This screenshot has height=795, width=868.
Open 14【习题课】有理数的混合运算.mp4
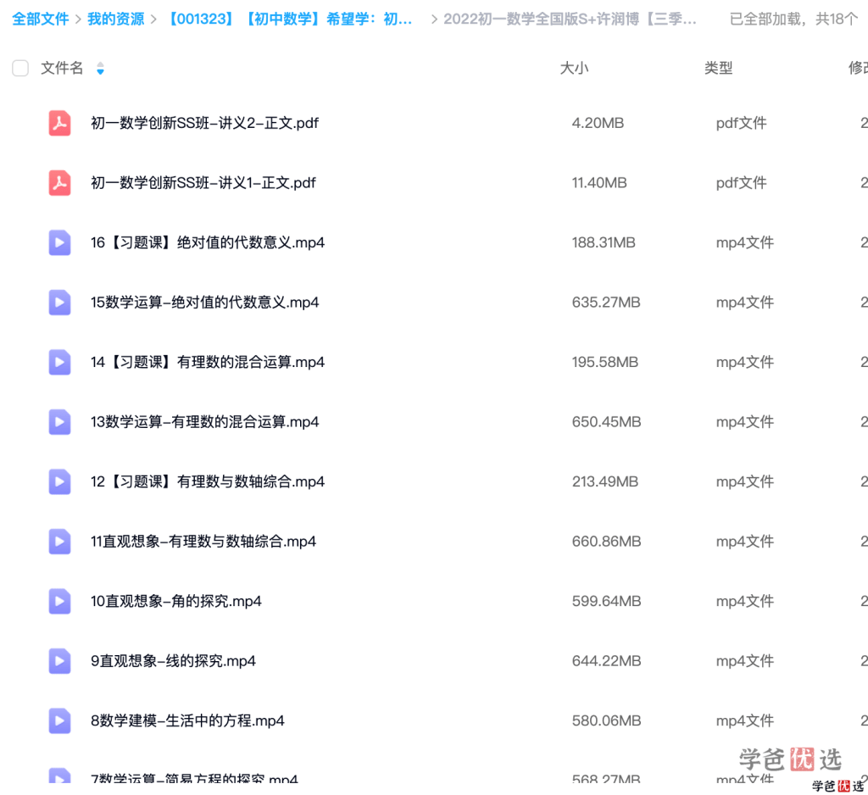(208, 362)
